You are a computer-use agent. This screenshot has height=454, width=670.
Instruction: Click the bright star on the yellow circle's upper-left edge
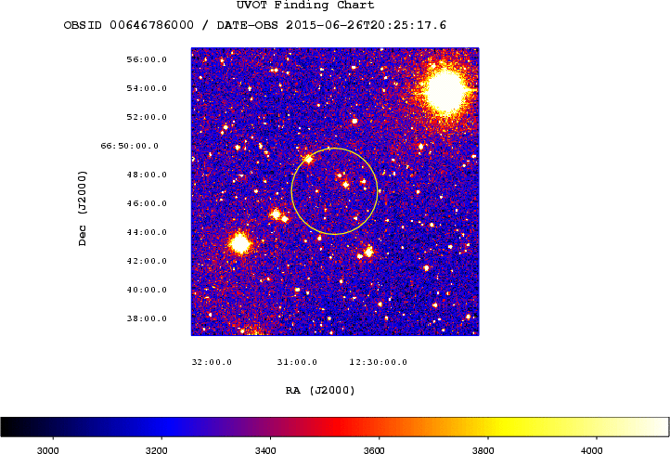click(308, 159)
